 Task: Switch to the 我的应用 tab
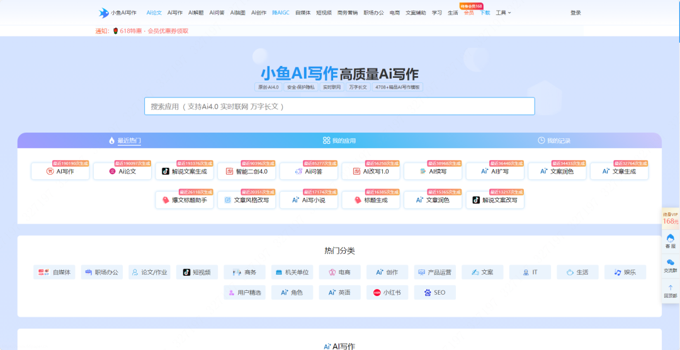pos(339,141)
